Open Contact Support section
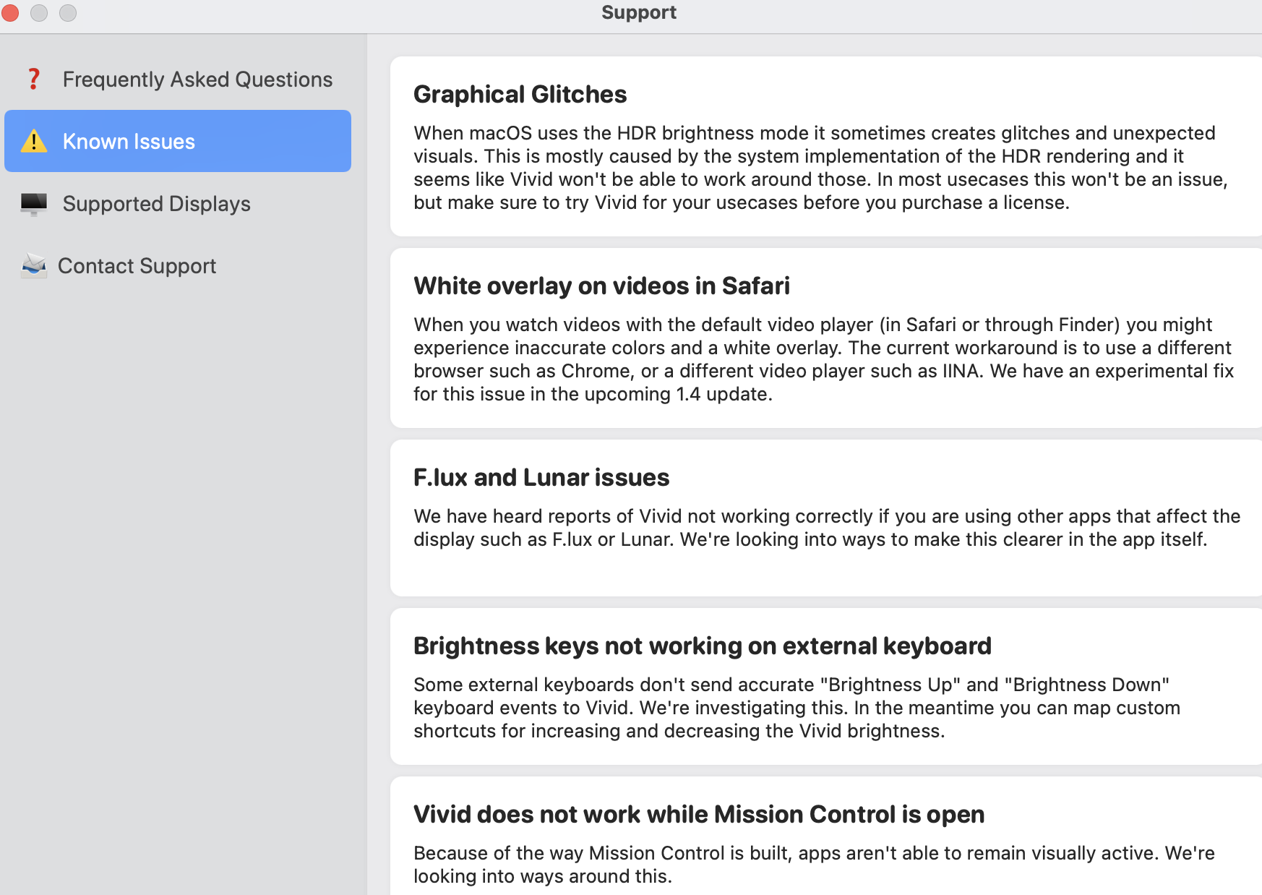Image resolution: width=1262 pixels, height=895 pixels. [178, 266]
